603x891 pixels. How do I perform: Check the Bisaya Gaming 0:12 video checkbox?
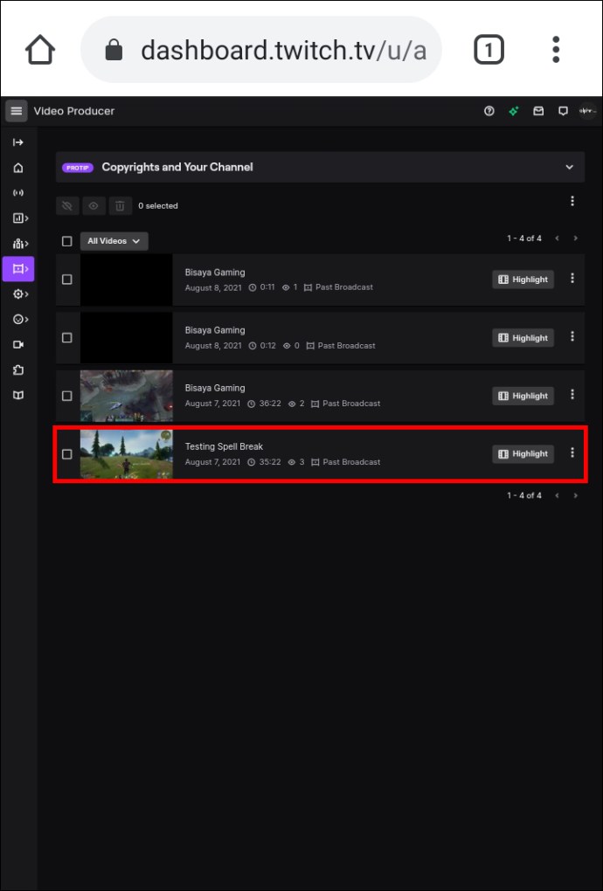coord(67,337)
